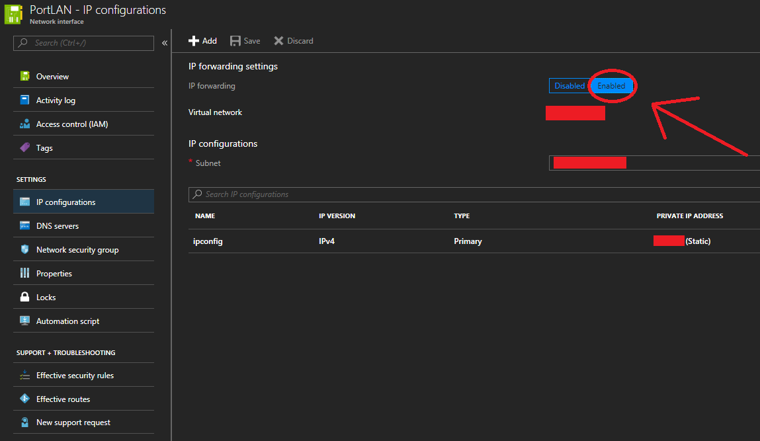
Task: Focus the sidebar Search (Ctrl+/) field
Action: pyautogui.click(x=83, y=43)
